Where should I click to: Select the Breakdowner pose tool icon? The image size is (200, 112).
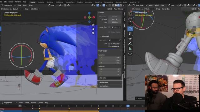(130, 54)
